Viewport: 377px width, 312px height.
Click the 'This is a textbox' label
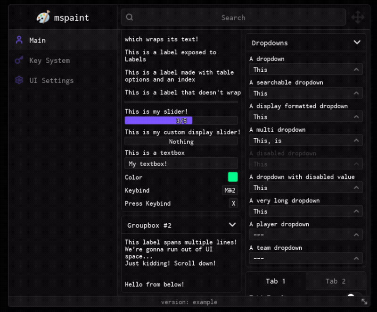pyautogui.click(x=155, y=152)
